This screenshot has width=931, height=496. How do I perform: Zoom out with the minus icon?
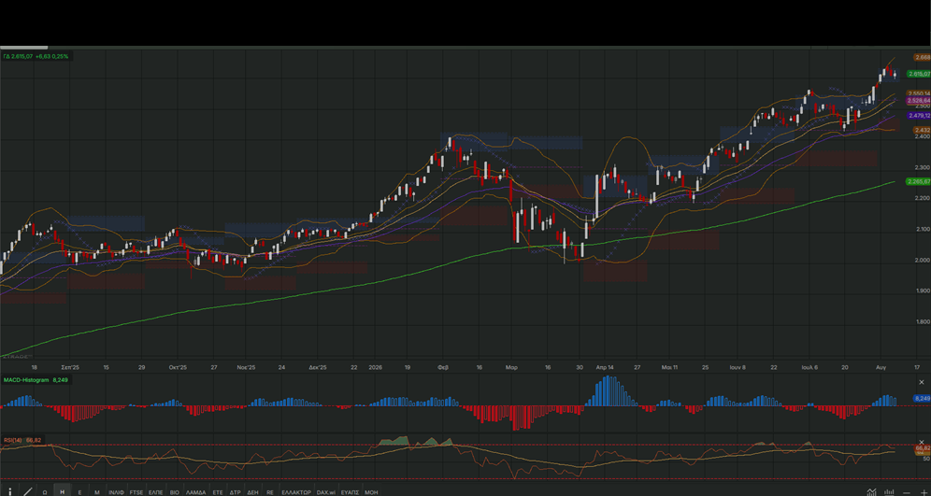[907, 493]
